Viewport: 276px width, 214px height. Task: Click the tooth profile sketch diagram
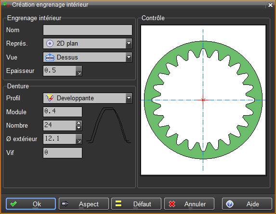coord(109,125)
